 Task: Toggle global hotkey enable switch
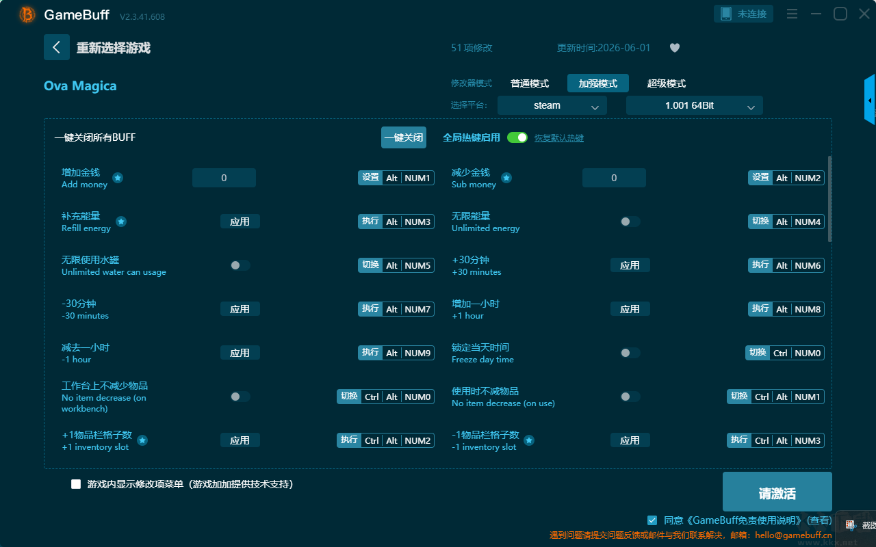tap(517, 137)
